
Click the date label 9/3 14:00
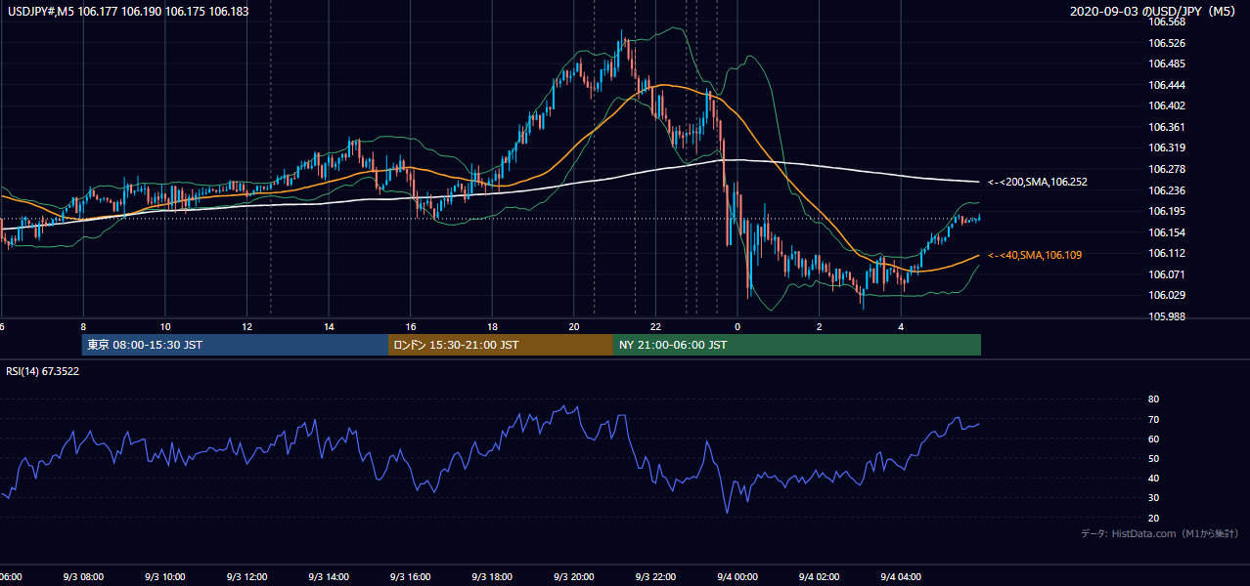pos(329,577)
